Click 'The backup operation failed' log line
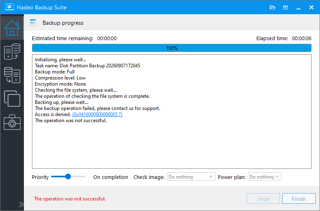Image resolution: width=320 pixels, height=211 pixels. pyautogui.click(x=97, y=108)
